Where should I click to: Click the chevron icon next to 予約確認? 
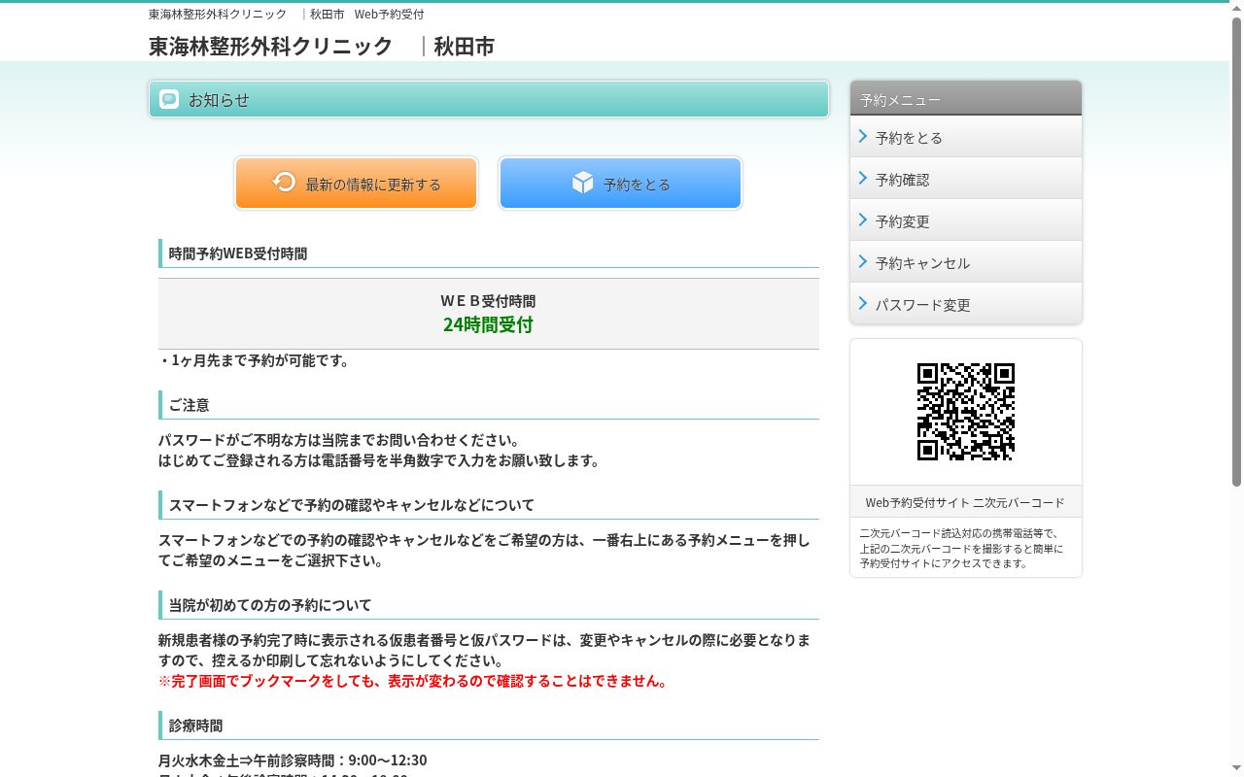862,179
